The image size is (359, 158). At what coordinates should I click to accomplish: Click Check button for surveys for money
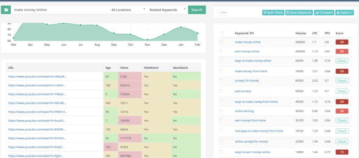coord(342,81)
